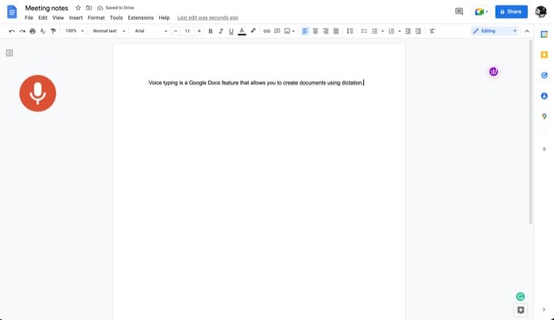The height and width of the screenshot is (320, 554).
Task: Undo the last action
Action: coord(12,31)
